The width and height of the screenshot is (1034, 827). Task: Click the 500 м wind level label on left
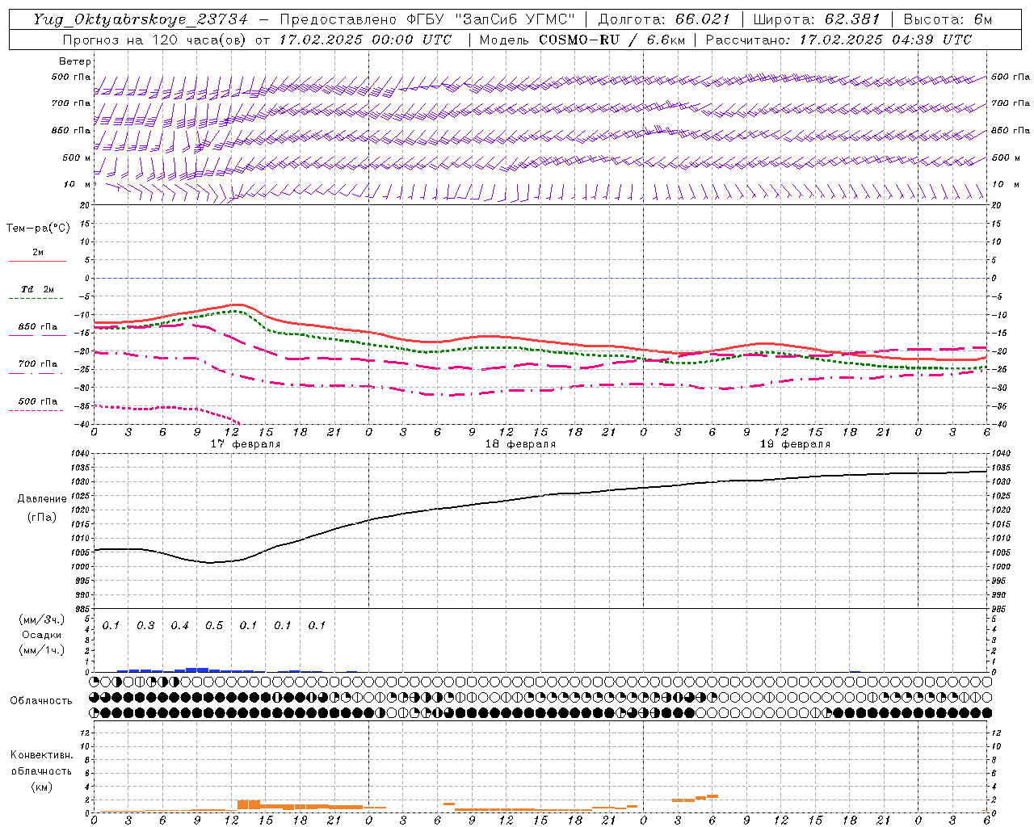77,157
